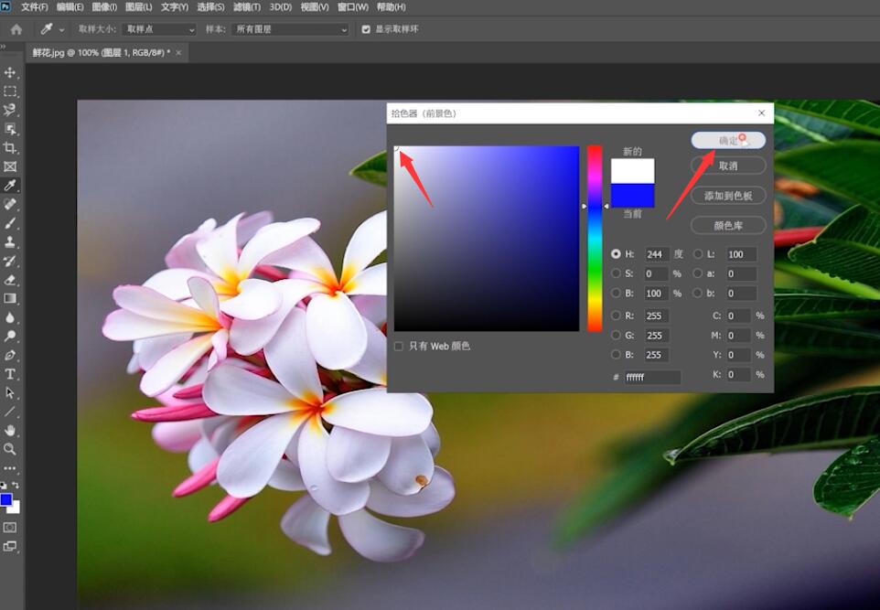This screenshot has height=610, width=880.
Task: Open the eyedropper tool preset picker arrow
Action: point(61,30)
